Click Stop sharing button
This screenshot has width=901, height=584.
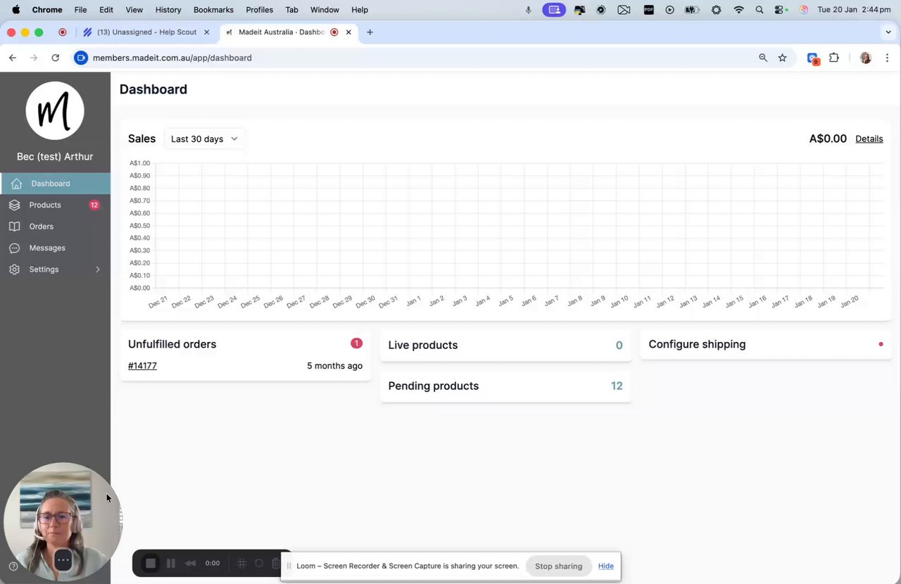[558, 566]
